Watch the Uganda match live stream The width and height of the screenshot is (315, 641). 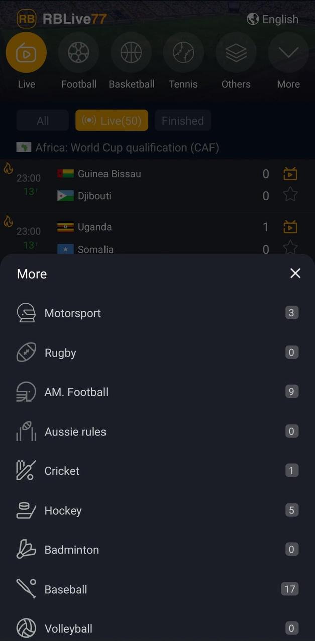click(290, 227)
